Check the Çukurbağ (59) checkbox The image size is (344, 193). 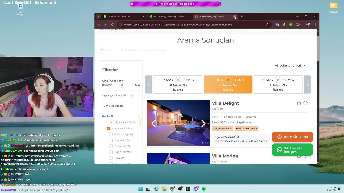(x=111, y=134)
